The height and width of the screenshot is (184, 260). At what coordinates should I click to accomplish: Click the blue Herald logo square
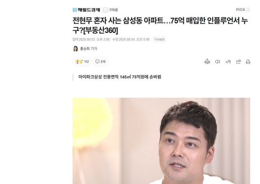75,10
